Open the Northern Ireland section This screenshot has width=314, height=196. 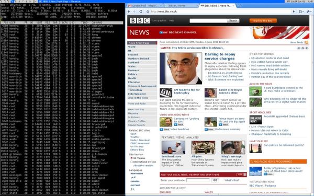142,59
